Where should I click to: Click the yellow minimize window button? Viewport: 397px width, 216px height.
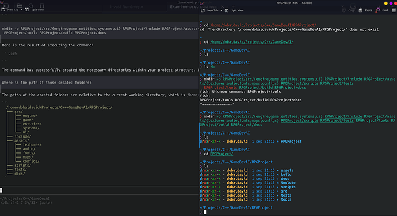pyautogui.click(x=386, y=3)
